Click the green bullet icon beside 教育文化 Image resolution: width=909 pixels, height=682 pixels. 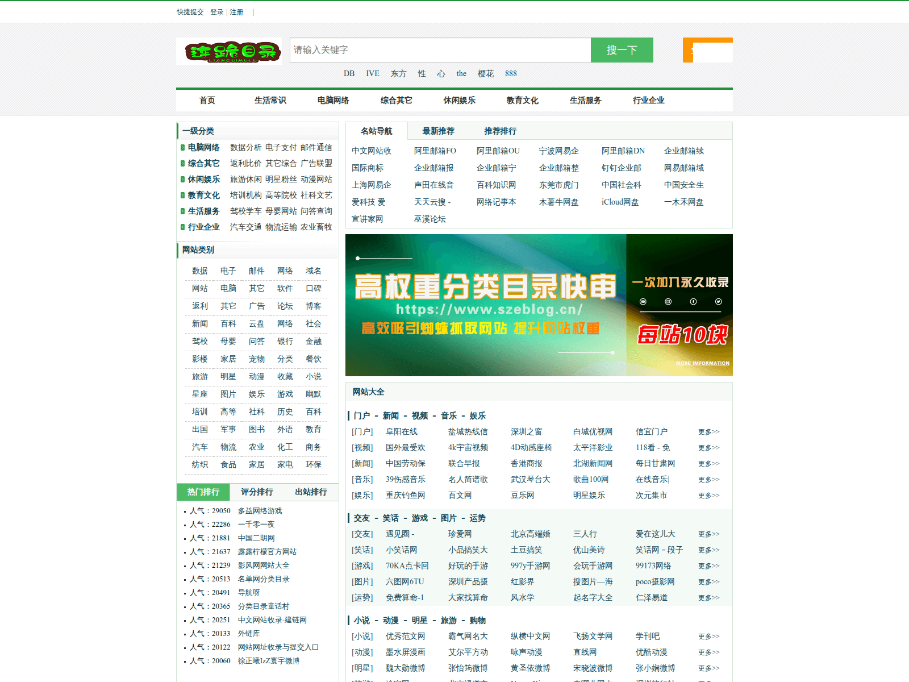[182, 196]
